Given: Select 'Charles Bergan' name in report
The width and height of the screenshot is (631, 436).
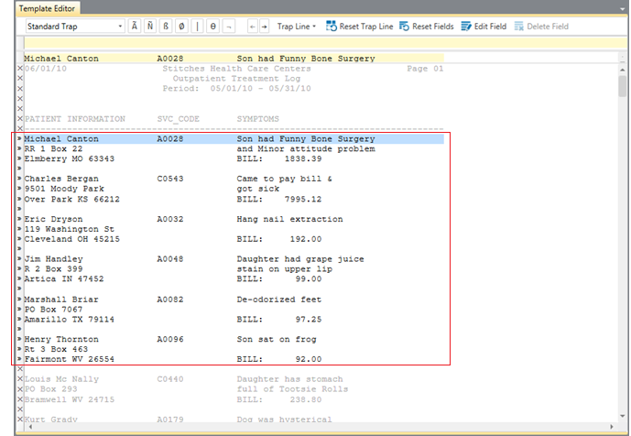Looking at the screenshot, I should point(61,179).
